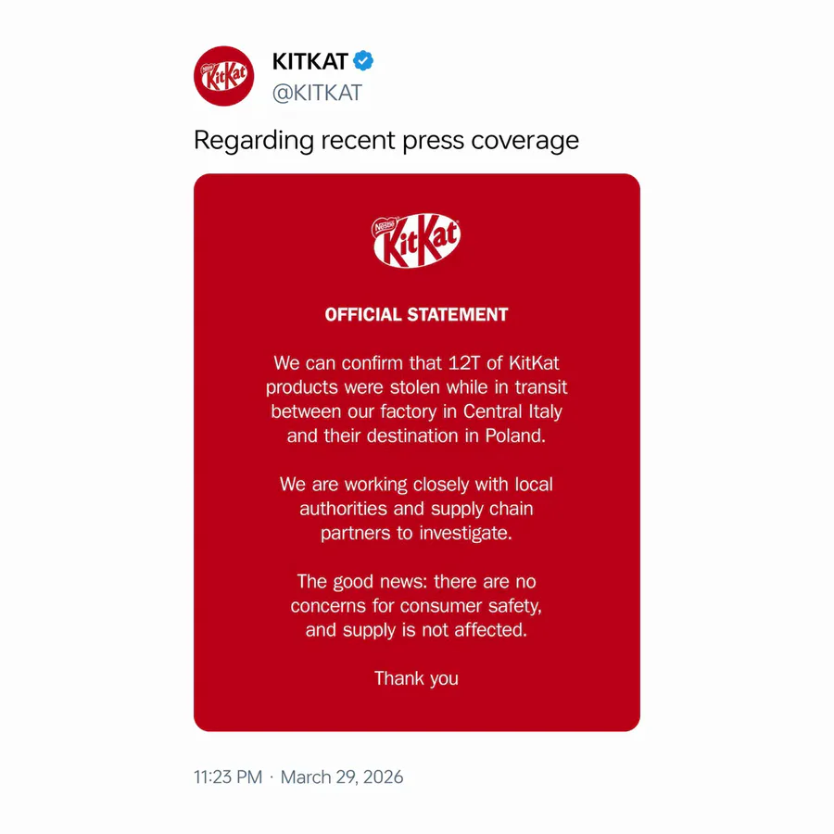Screen dimensions: 834x834
Task: Click the paragraph beginning "We can confirm that 12T"
Action: point(416,399)
